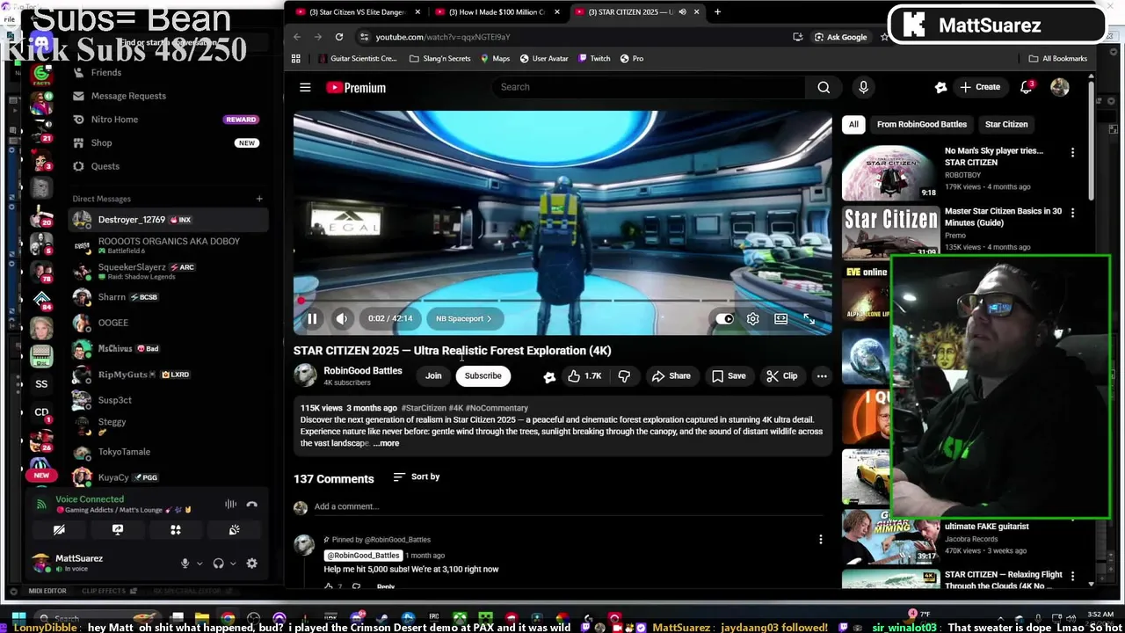Viewport: 1125px width, 633px height.
Task: Open Master Star Citizen Basics video title
Action: (x=1003, y=217)
